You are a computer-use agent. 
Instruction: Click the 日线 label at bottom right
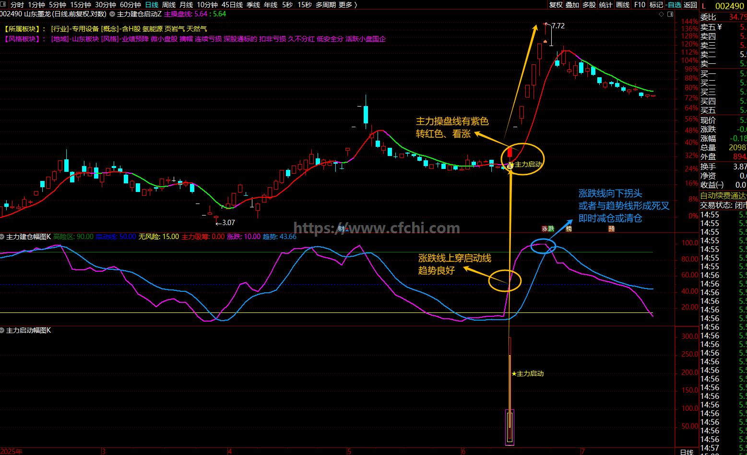point(687,452)
